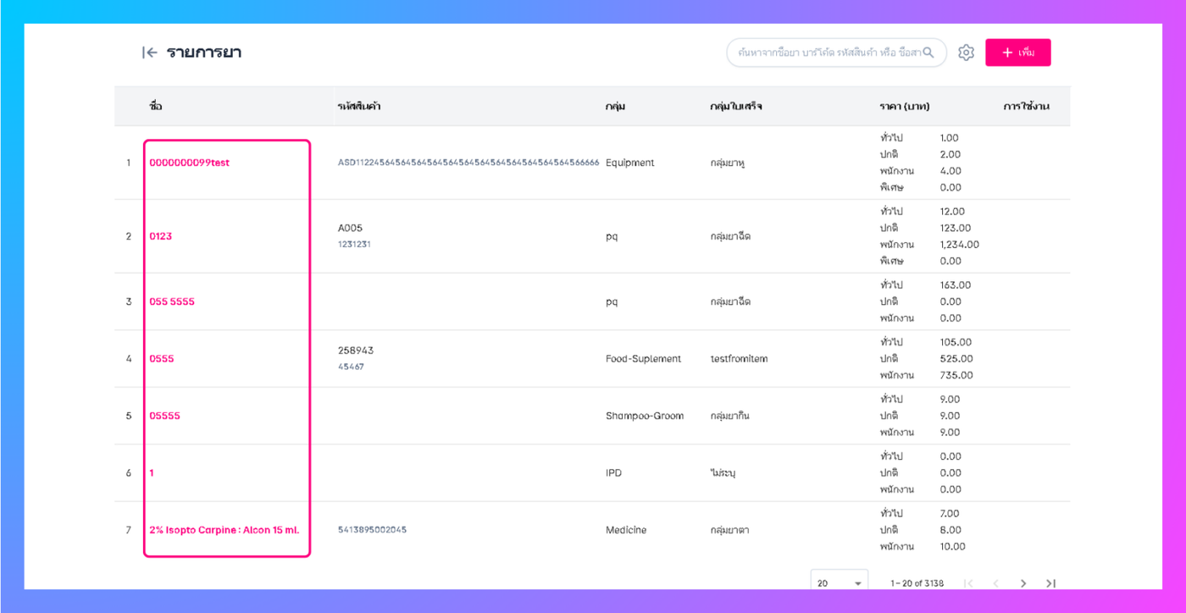
Task: Jump to the last page arrow
Action: (x=1051, y=583)
